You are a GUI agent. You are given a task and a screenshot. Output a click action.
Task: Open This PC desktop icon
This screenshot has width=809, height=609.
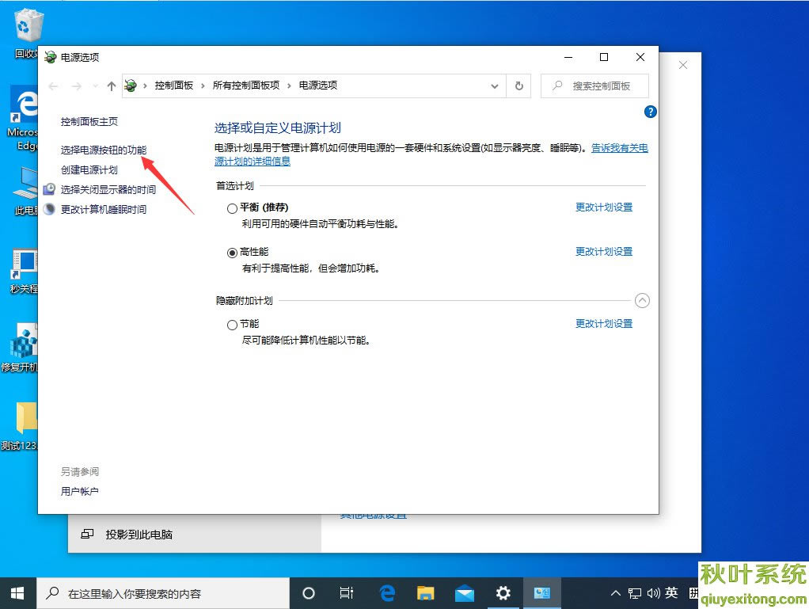click(x=25, y=191)
